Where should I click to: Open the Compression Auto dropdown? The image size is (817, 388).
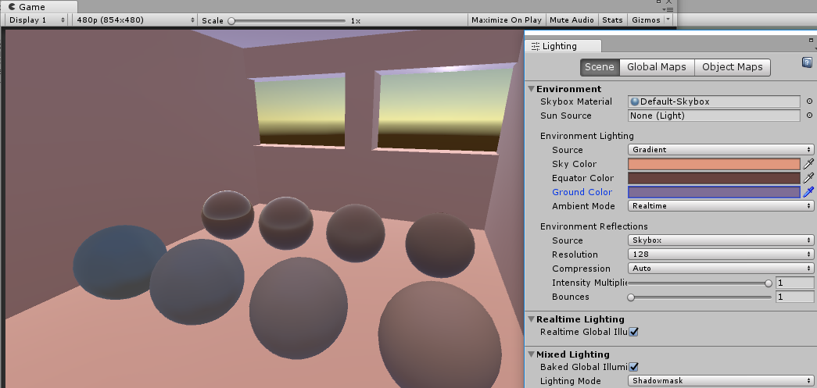tap(721, 269)
